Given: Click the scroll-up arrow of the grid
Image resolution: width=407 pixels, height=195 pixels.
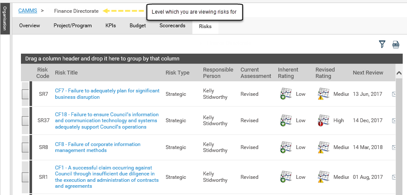Looking at the screenshot, I should point(399,73).
